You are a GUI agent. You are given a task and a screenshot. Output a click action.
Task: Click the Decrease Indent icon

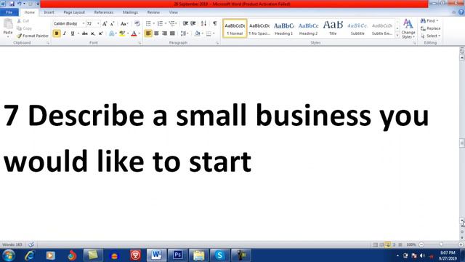pos(185,23)
